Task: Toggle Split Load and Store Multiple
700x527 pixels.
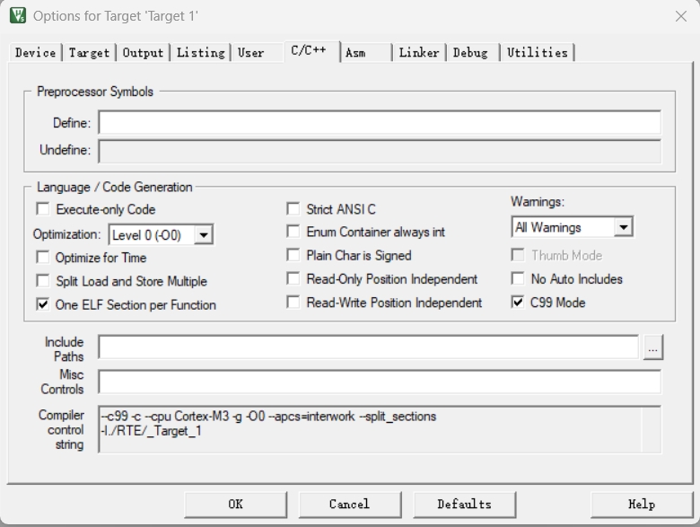Action: (x=43, y=280)
